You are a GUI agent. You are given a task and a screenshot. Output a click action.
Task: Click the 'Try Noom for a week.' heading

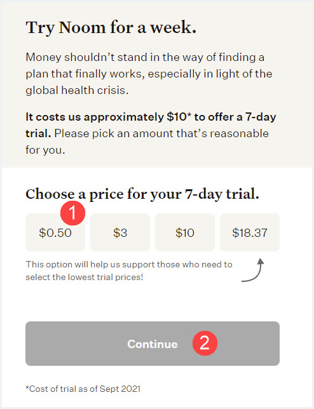111,28
